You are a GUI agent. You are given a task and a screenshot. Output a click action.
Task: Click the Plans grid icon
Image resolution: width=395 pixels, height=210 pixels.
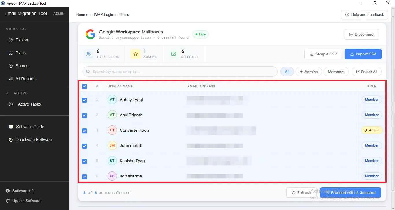[11, 53]
